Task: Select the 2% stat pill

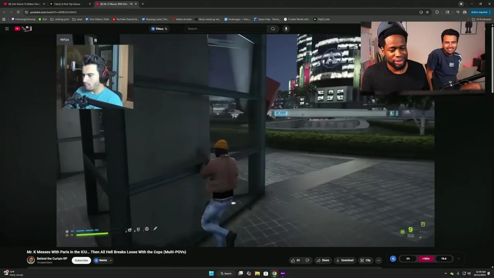Action: click(x=408, y=259)
